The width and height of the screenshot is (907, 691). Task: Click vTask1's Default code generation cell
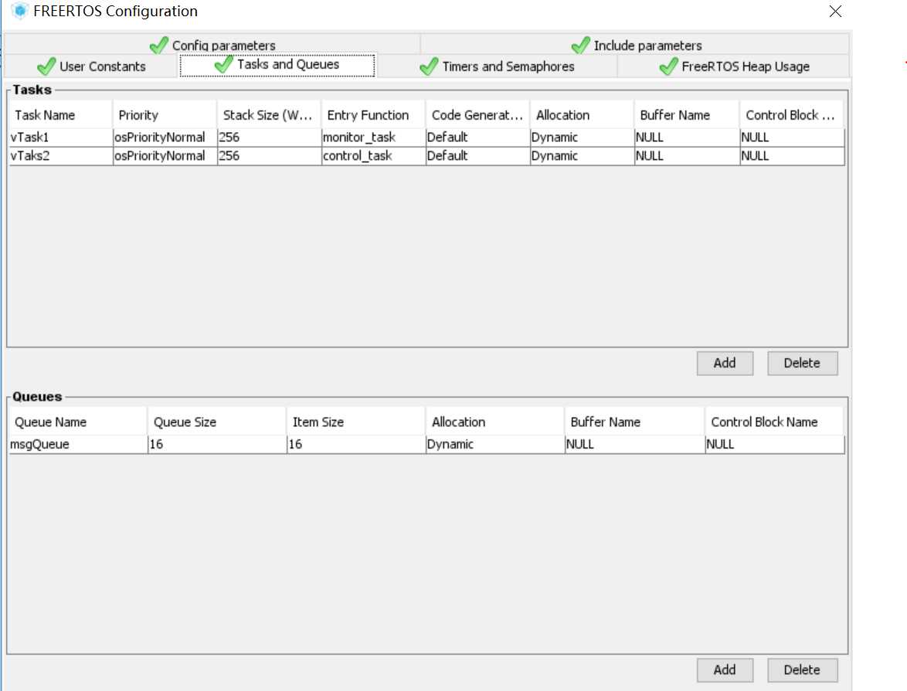point(477,137)
